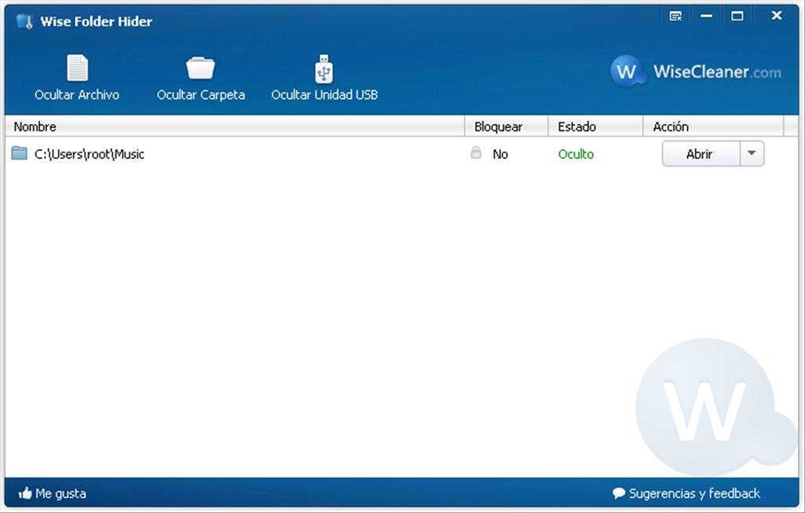Select the C:\Users\root\Music row
This screenshot has width=805, height=513.
[x=402, y=154]
